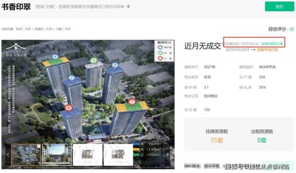Select the second floor plan thumbnail
The height and width of the screenshot is (173, 296).
pos(118,155)
